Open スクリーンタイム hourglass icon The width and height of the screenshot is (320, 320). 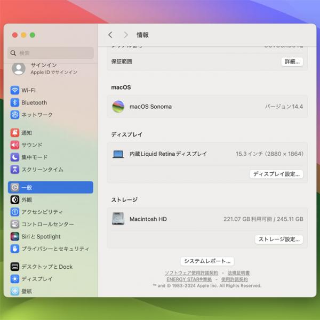(15, 170)
